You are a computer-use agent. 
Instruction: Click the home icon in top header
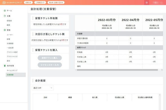point(147,3)
